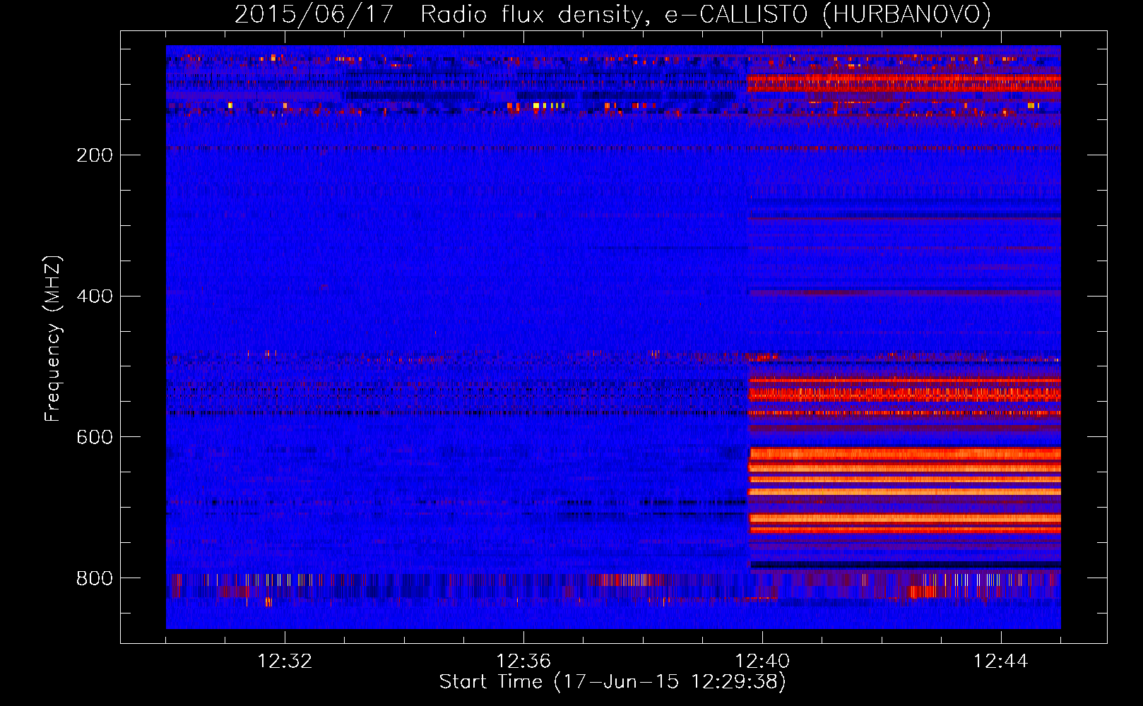Click the 12:32 time tick label
This screenshot has height=706, width=1143.
click(x=285, y=662)
